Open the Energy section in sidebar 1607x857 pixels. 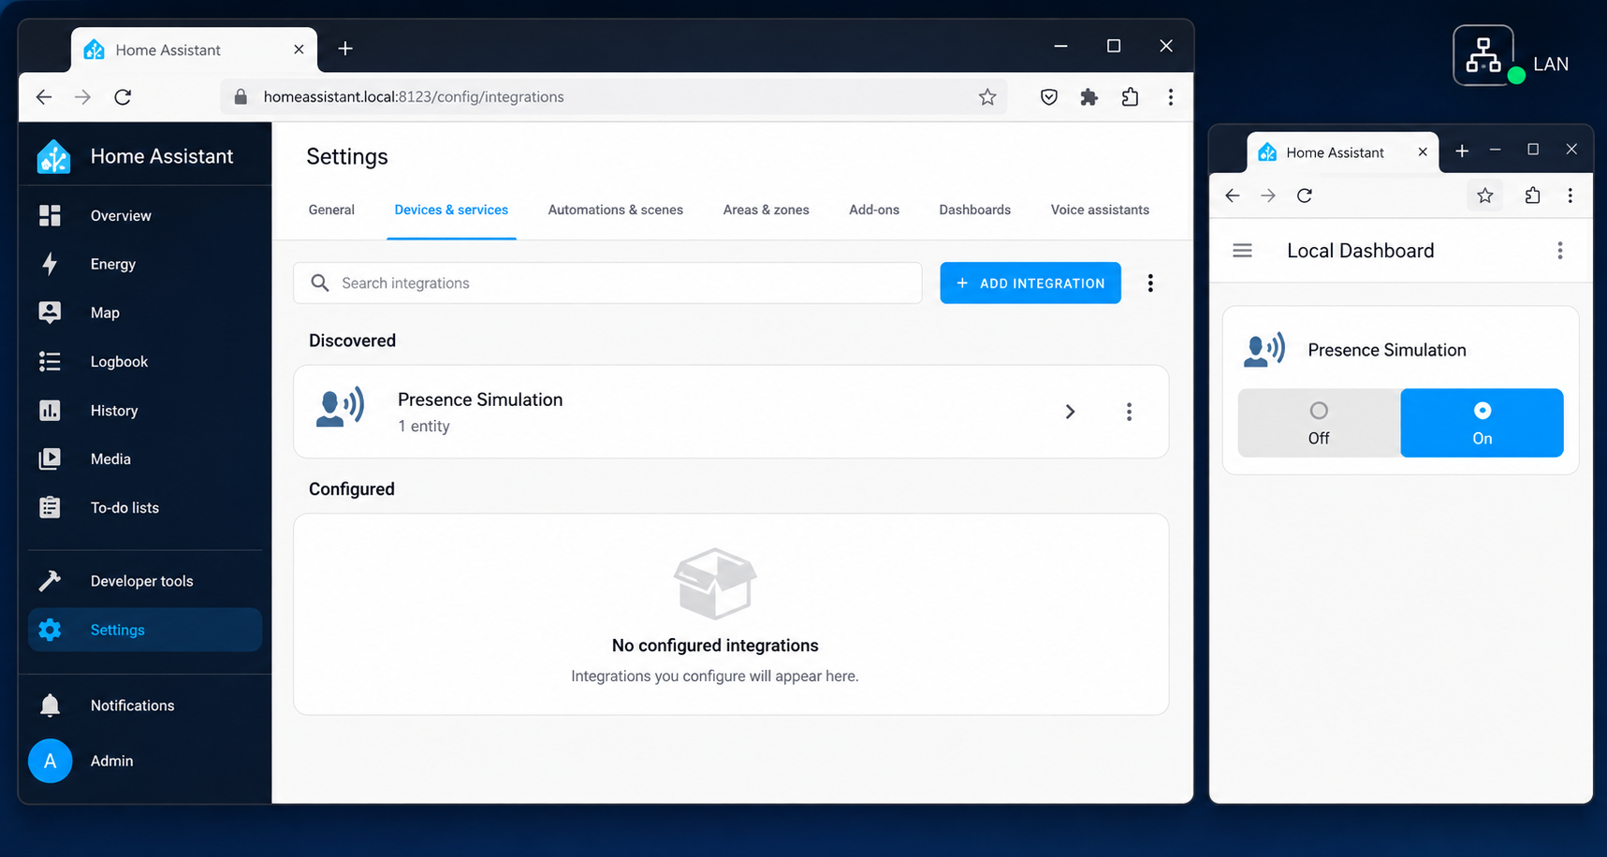(144, 264)
